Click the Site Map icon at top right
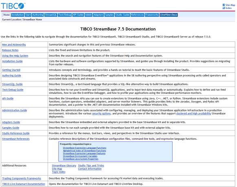Image resolution: width=237 pixels, height=187 pixels. (224, 5)
